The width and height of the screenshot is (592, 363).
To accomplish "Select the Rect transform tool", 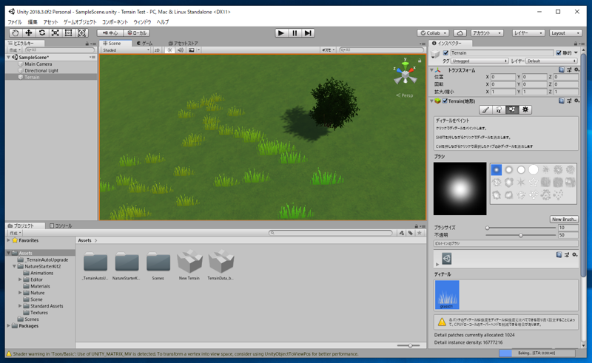I will [x=68, y=33].
